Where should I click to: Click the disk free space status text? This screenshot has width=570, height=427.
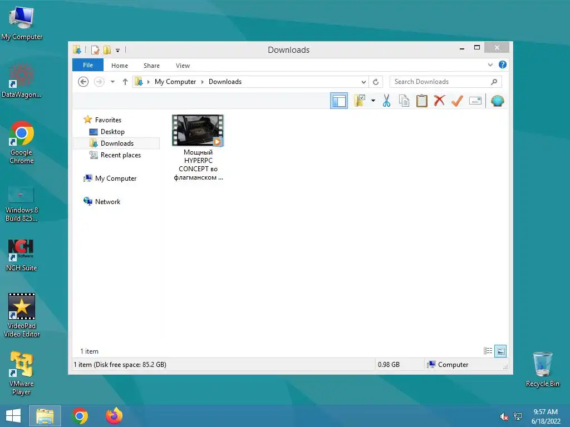coord(120,365)
